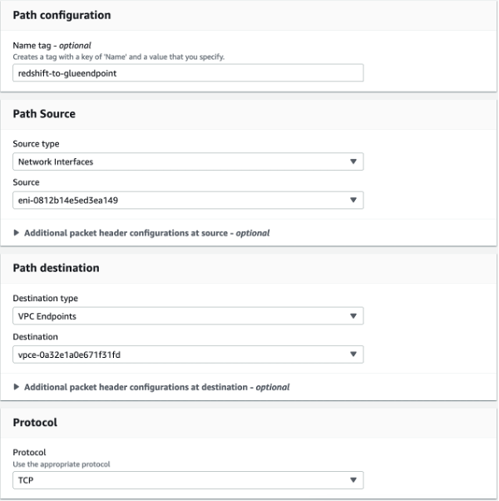Click the arrow icon on Destination type dropdown
This screenshot has height=501, width=499.
[353, 316]
